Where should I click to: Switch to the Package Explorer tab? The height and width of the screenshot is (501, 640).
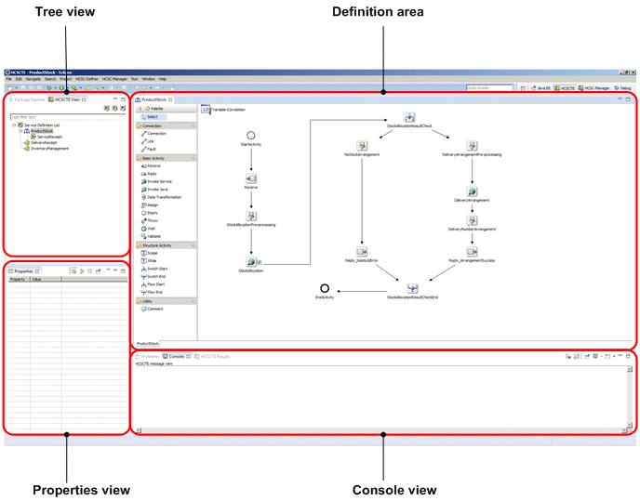coord(27,99)
